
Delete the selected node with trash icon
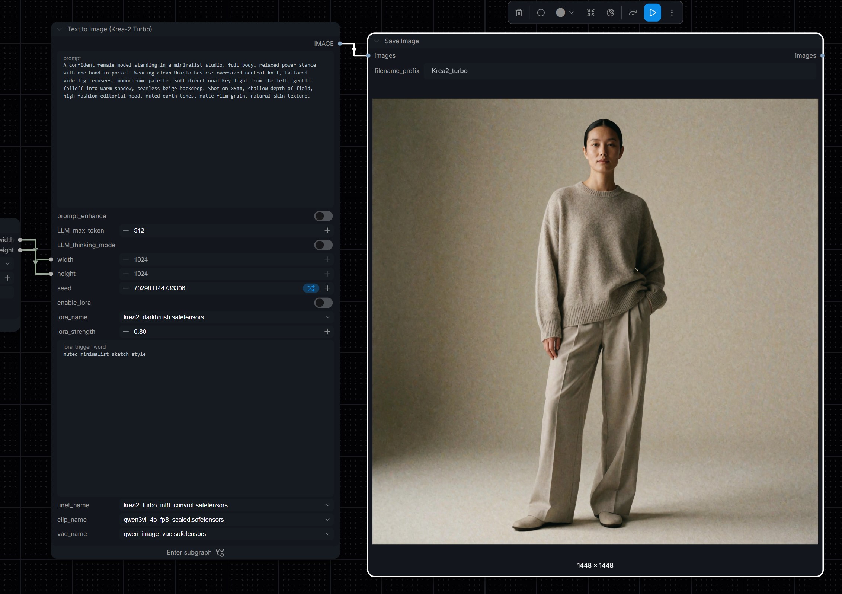point(519,13)
